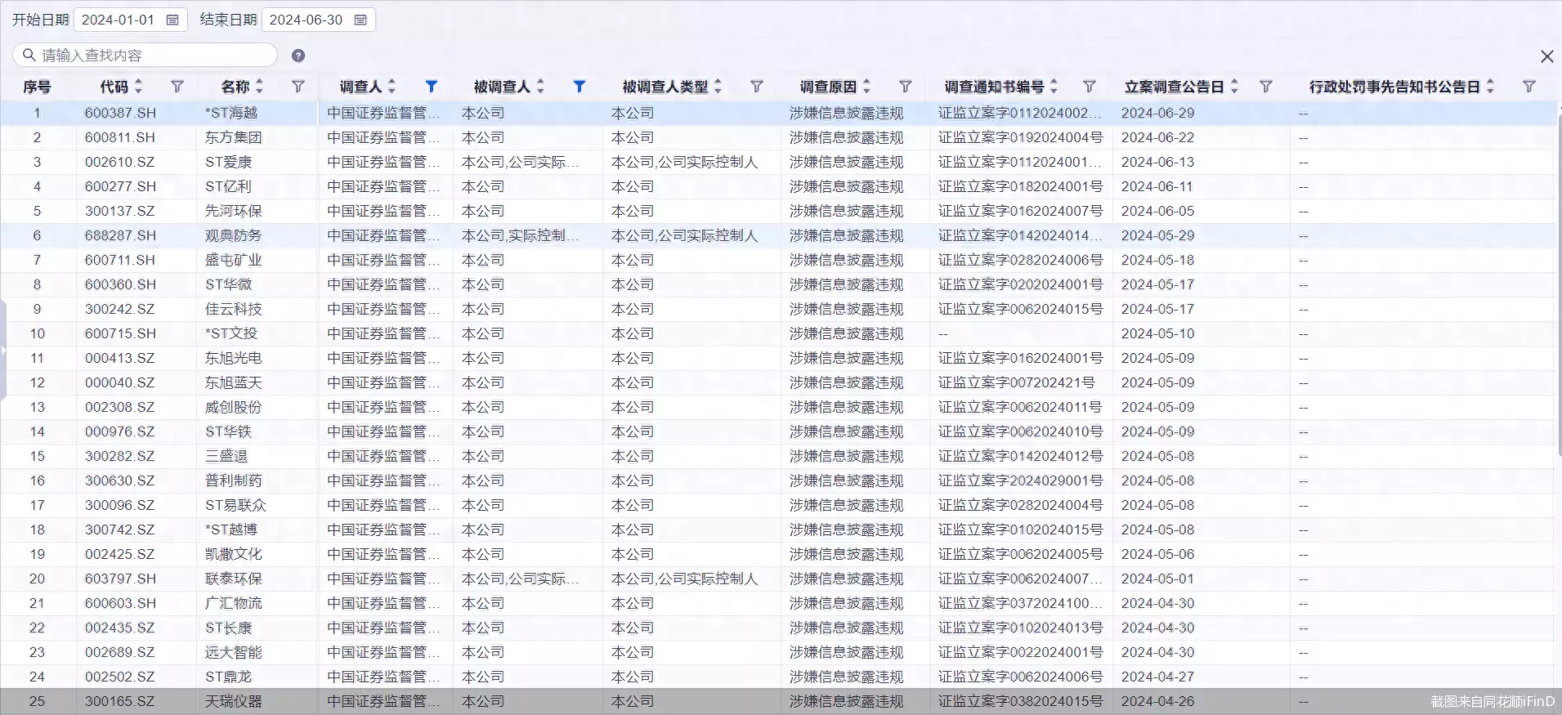Select 佳云科技 name cell
This screenshot has width=1562, height=715.
pos(233,309)
